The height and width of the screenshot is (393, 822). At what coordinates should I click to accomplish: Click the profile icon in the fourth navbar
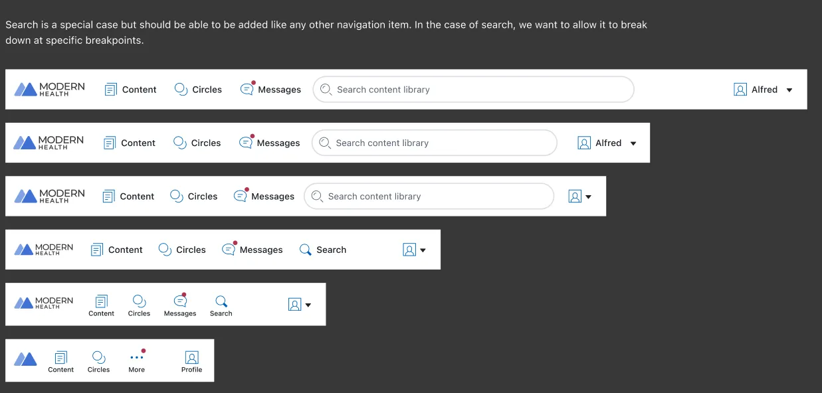(x=409, y=250)
